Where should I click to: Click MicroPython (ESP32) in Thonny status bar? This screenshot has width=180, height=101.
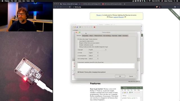tap(134, 82)
